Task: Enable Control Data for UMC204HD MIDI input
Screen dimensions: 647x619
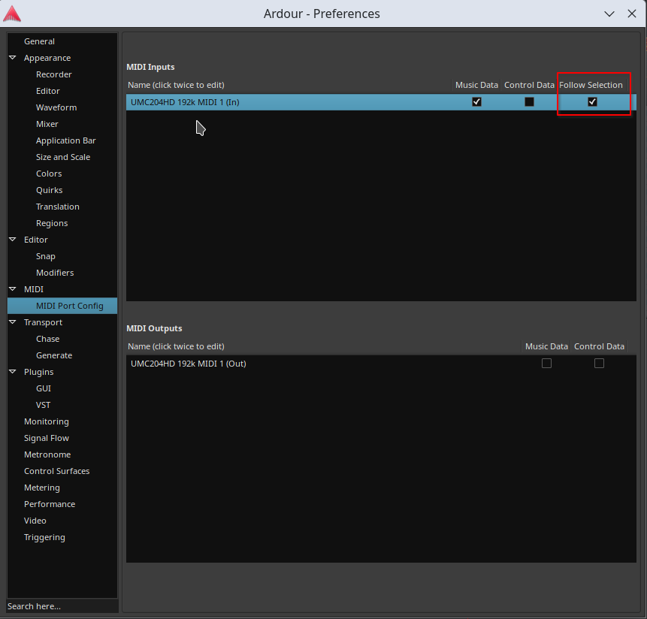Action: pyautogui.click(x=529, y=102)
